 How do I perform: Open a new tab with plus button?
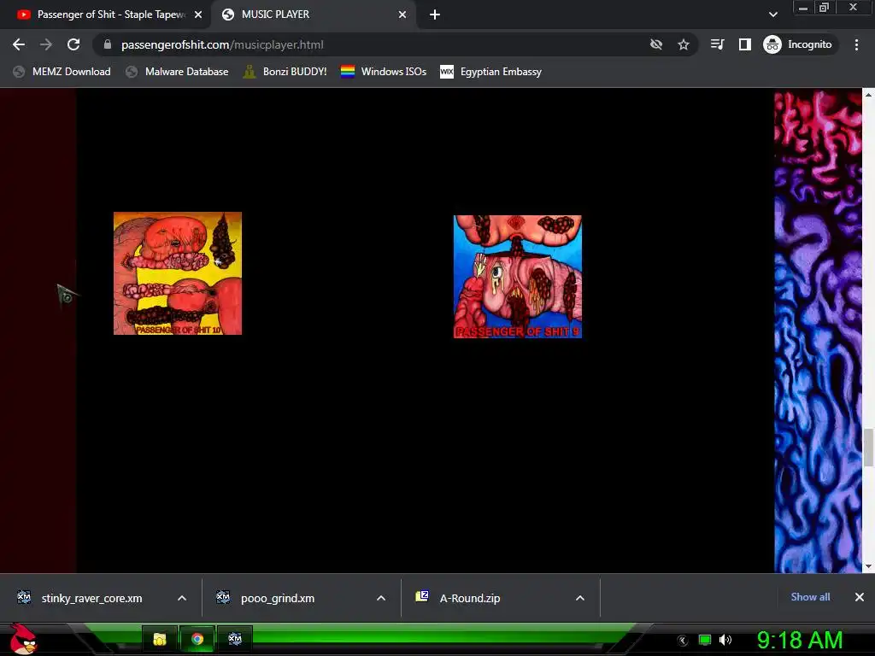point(435,15)
